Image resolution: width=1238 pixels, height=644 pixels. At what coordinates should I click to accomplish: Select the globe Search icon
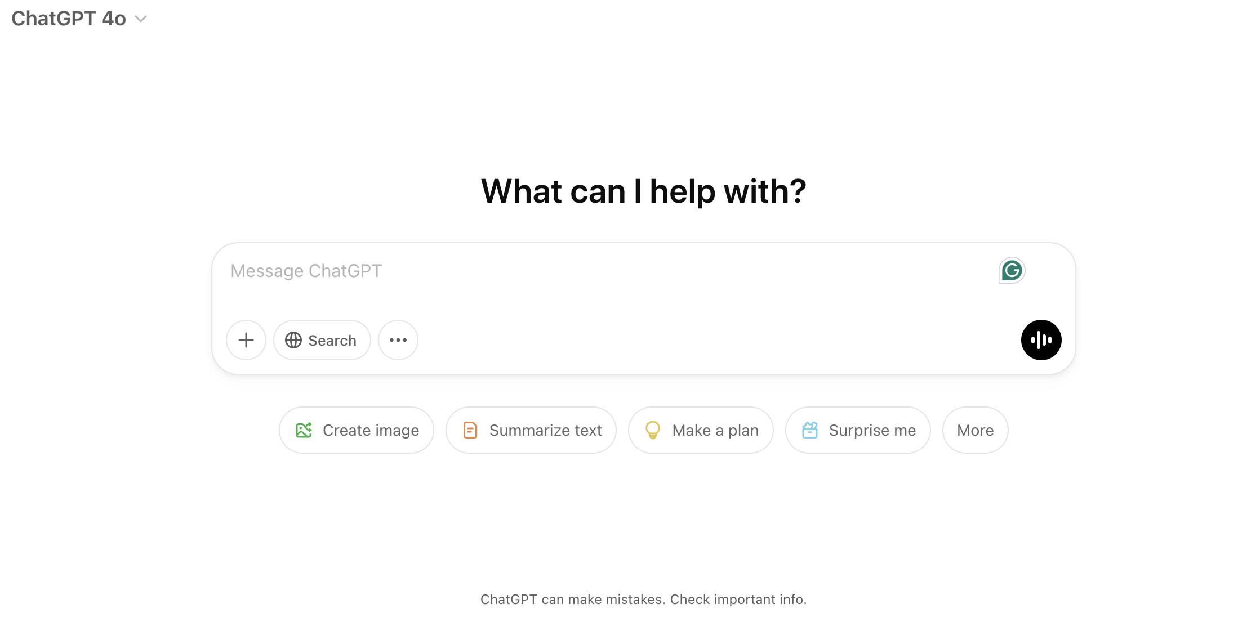click(293, 339)
